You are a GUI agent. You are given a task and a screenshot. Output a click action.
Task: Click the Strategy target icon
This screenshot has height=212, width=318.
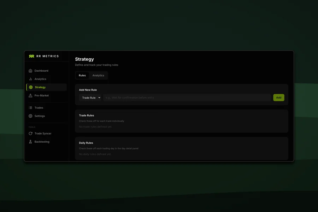pos(31,87)
